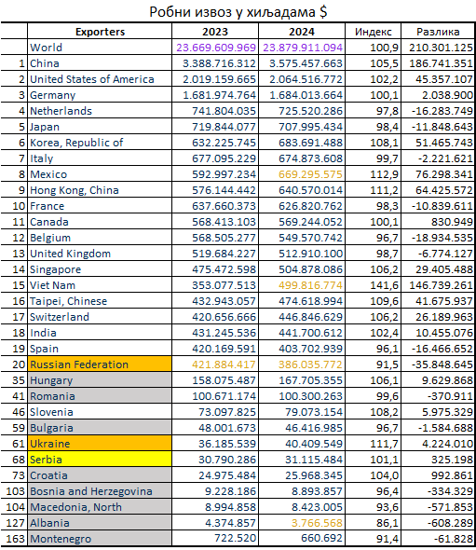Select the Разлика header cell
Screen dimensions: 476x550
tap(438, 31)
